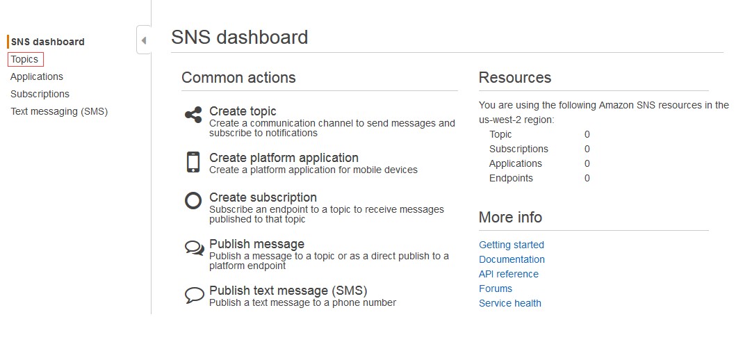Open Text messaging (SMS) sidebar item

click(x=59, y=111)
